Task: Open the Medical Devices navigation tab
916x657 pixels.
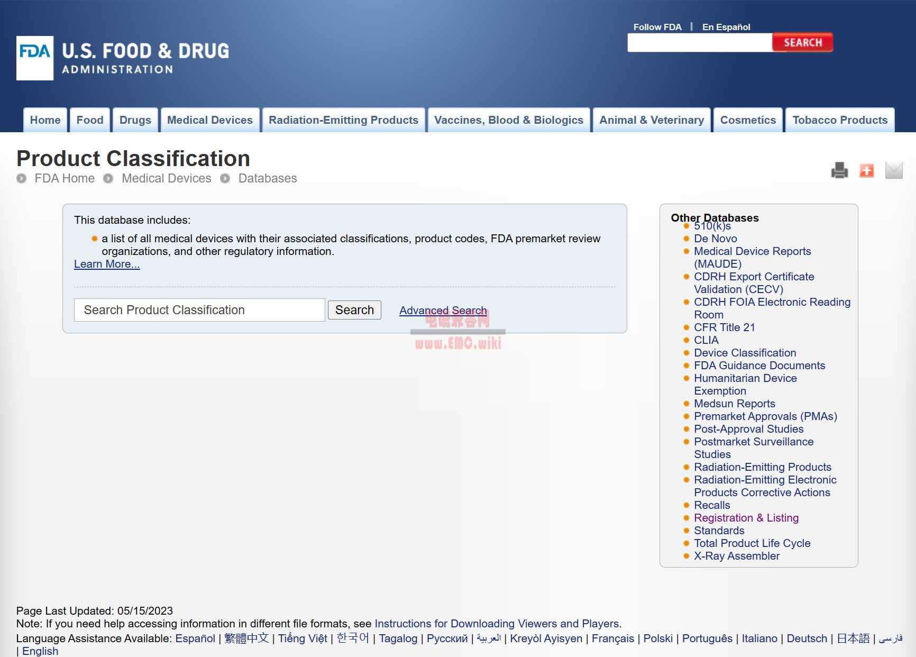Action: [x=210, y=120]
